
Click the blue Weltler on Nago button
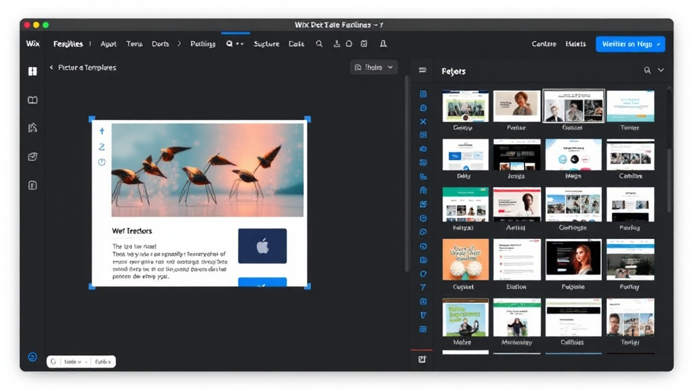[x=630, y=44]
